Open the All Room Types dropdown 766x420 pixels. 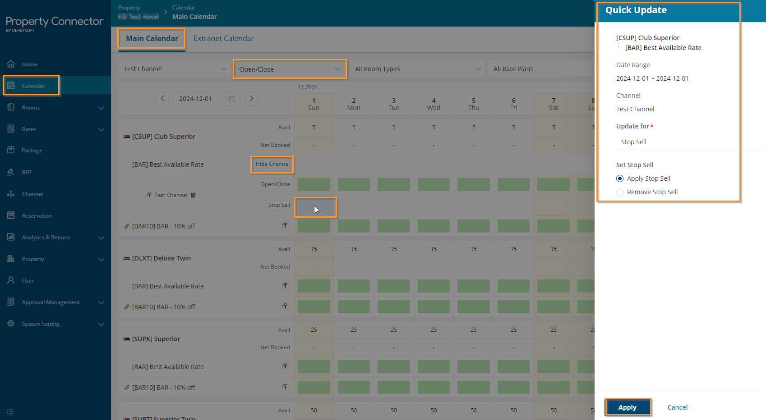[x=417, y=69]
